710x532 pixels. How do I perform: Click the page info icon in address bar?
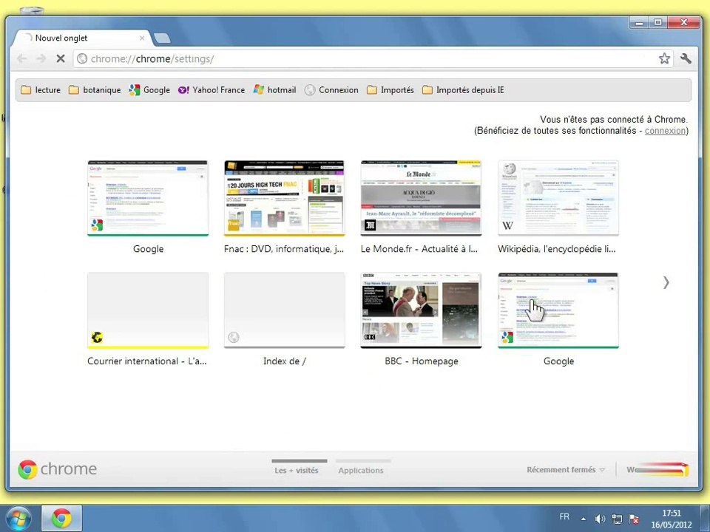82,58
